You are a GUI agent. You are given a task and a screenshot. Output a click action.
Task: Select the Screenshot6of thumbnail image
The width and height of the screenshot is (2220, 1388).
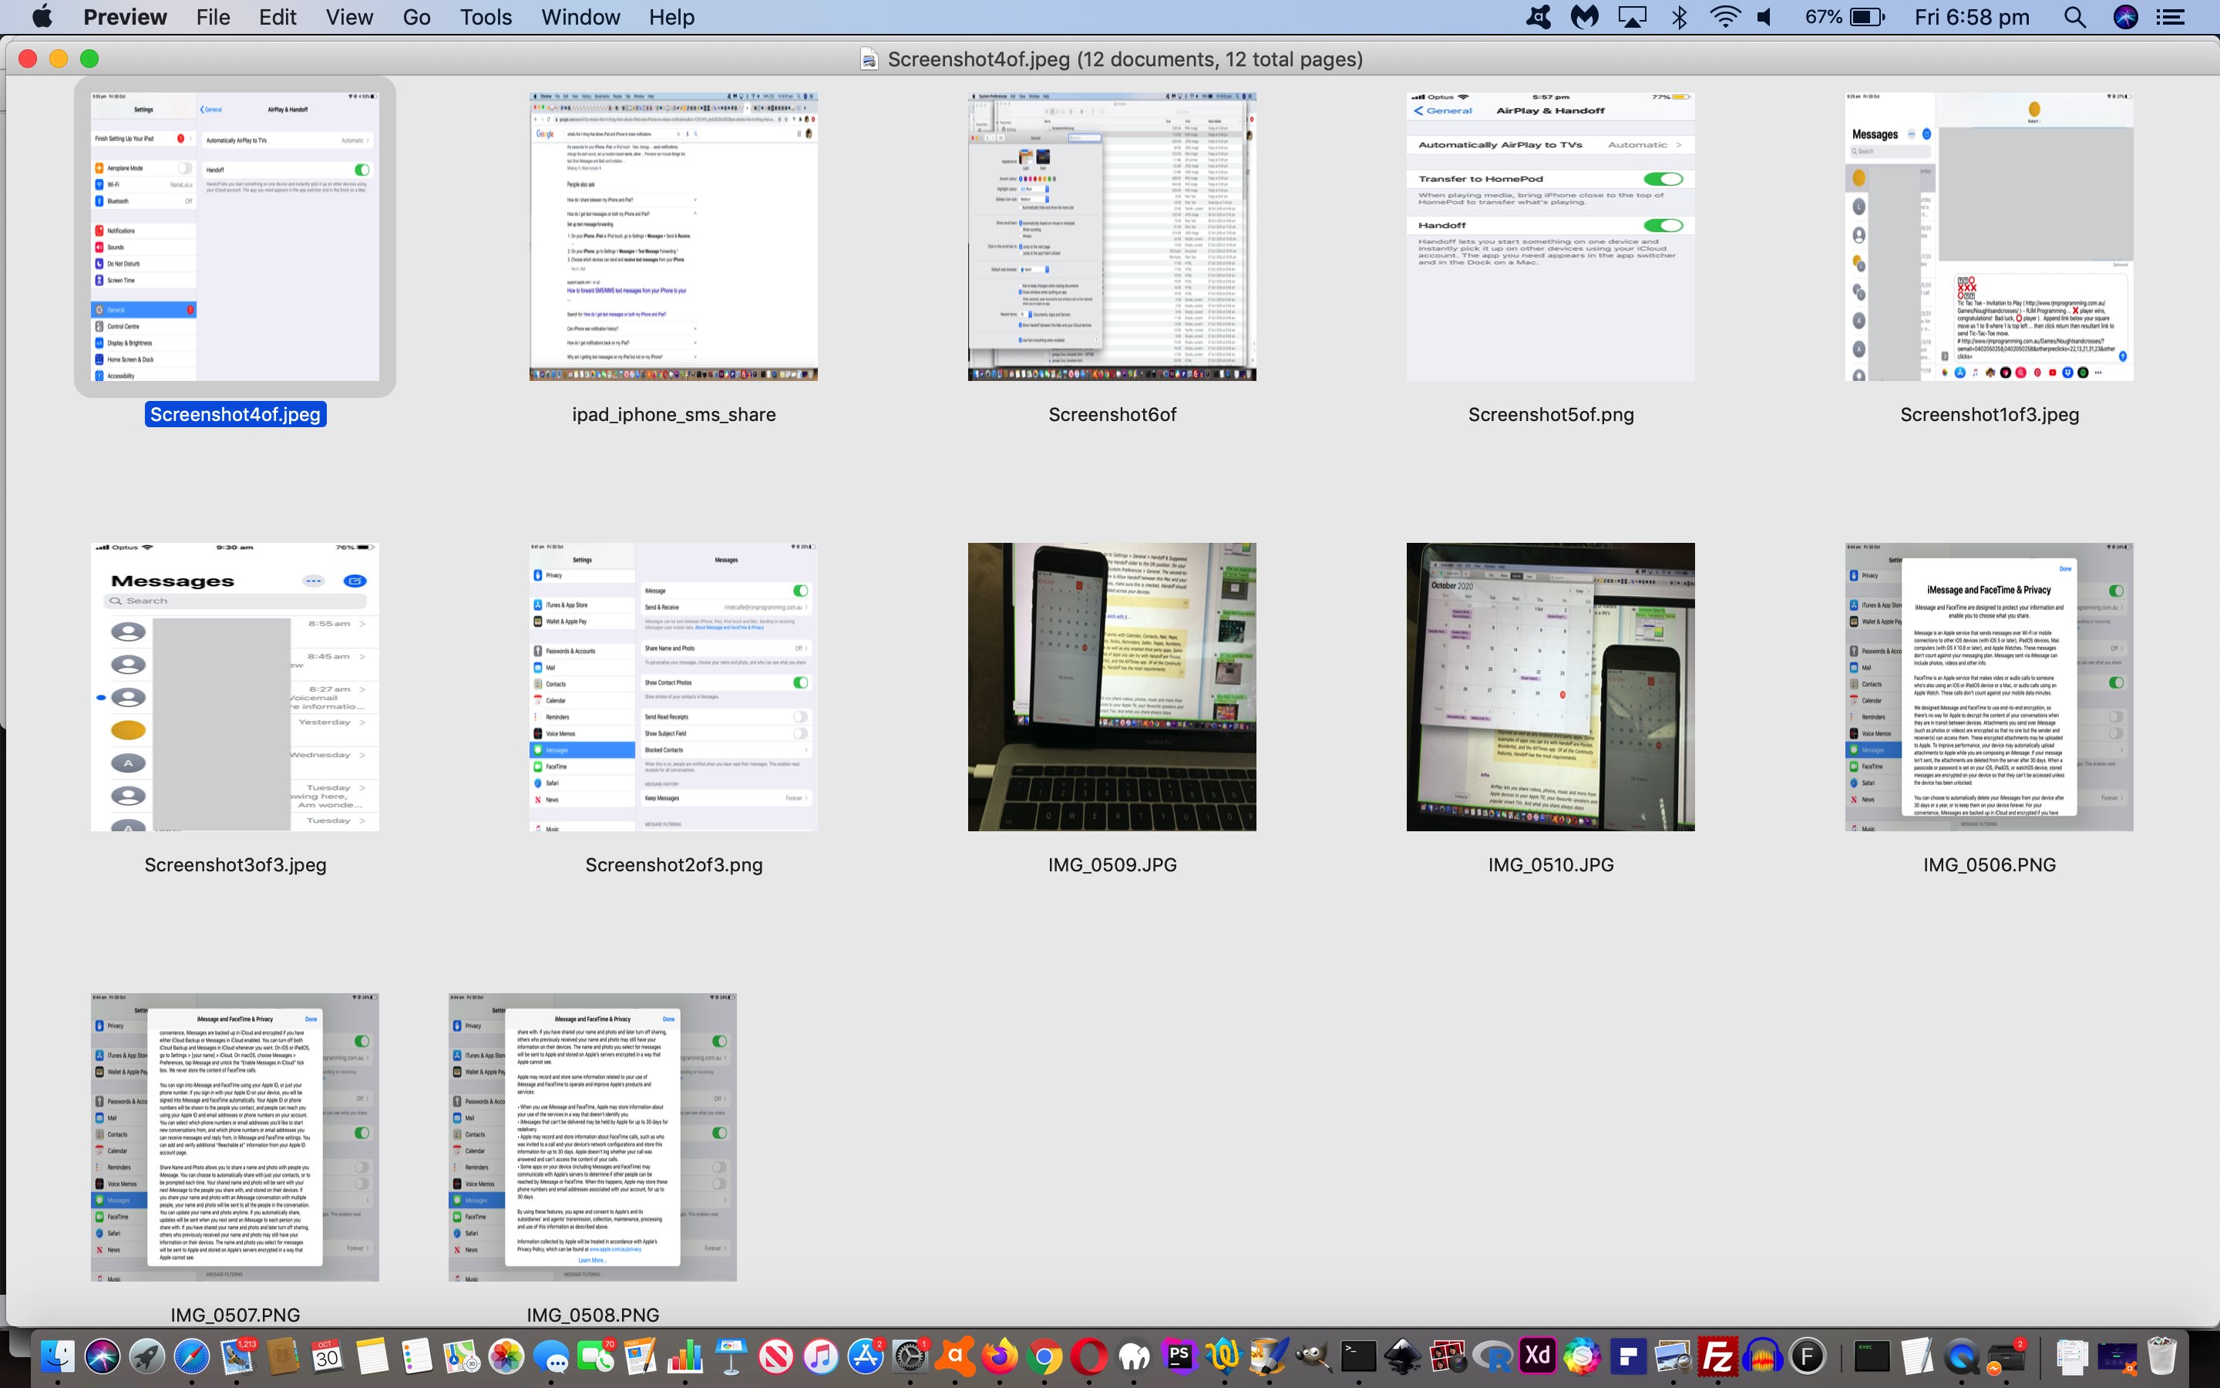[x=1112, y=236]
